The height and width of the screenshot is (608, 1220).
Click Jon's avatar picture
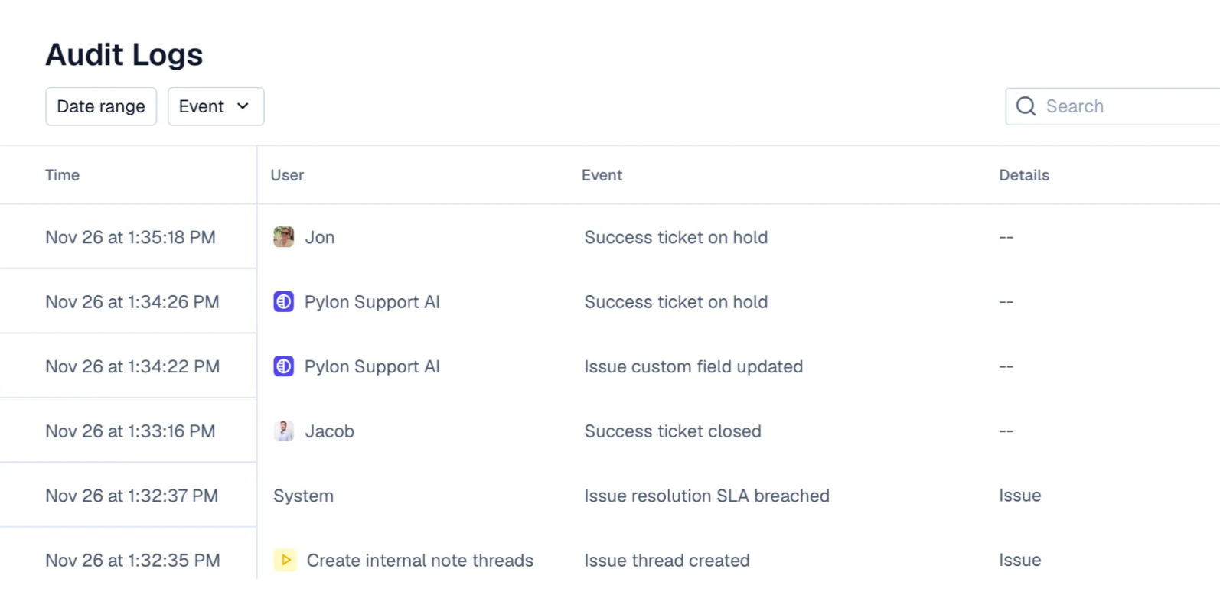pyautogui.click(x=283, y=237)
